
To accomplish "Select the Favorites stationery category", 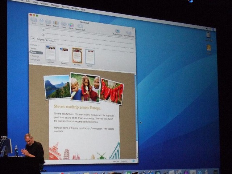I will pos(34,45).
